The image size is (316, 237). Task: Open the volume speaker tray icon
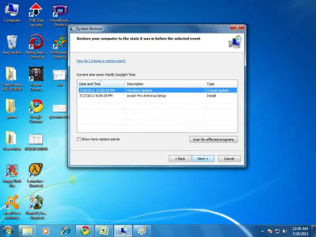tap(285, 231)
